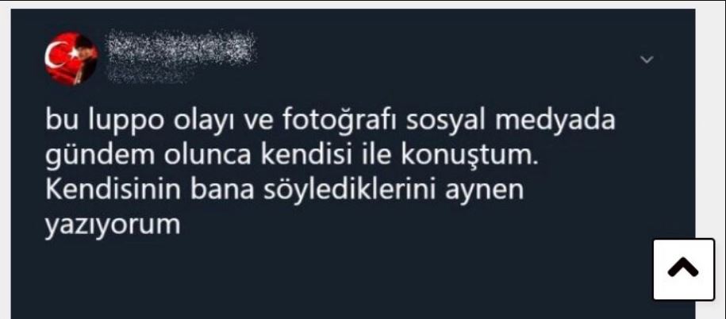Select the last word "yazıyorum"
Screen dimensions: 726x319
coord(113,226)
